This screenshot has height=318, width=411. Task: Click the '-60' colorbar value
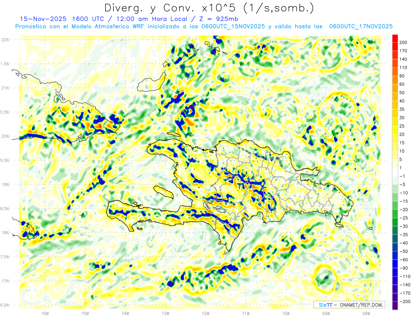point(403,260)
